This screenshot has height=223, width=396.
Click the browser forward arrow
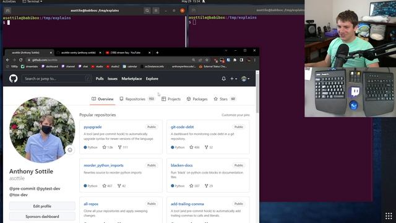[x=14, y=60]
